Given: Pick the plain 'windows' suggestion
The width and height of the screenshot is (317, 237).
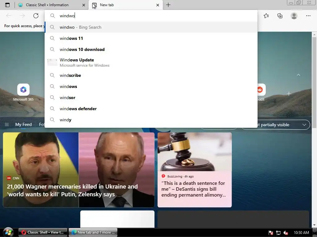Looking at the screenshot, I should [151, 86].
